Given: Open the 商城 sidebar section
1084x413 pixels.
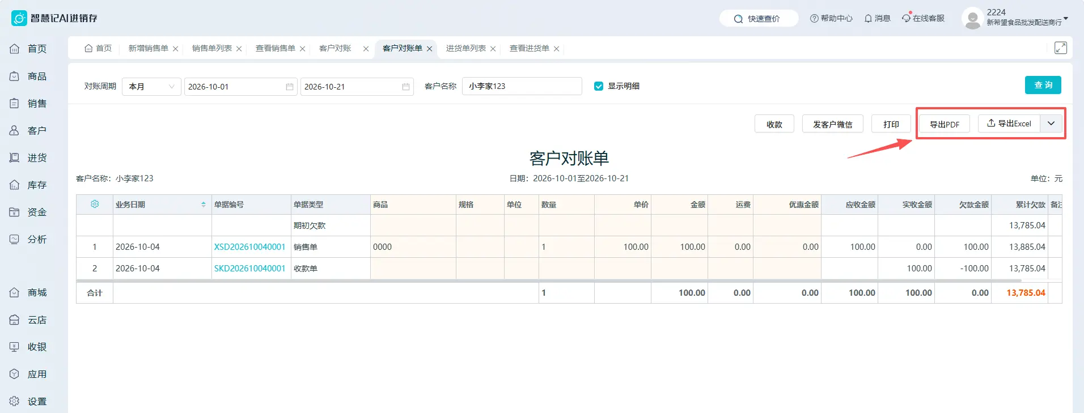Looking at the screenshot, I should pyautogui.click(x=28, y=292).
